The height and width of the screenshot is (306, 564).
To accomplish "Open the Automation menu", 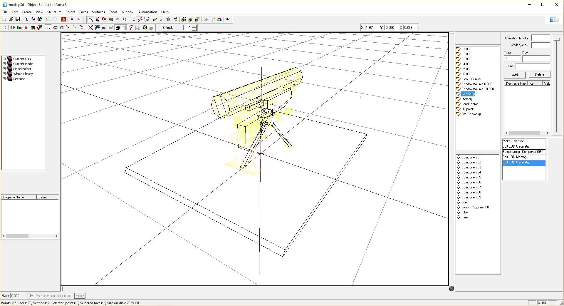I will [147, 12].
